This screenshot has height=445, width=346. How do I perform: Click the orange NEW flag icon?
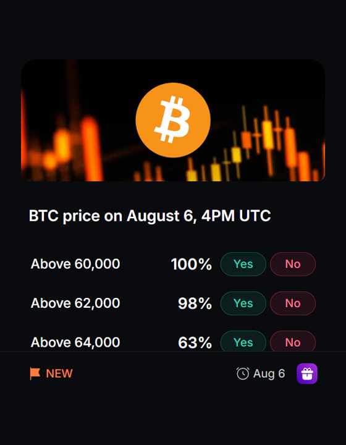tap(35, 373)
